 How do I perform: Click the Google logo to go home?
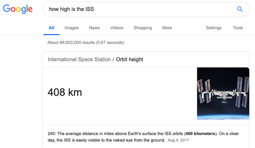[x=18, y=9]
